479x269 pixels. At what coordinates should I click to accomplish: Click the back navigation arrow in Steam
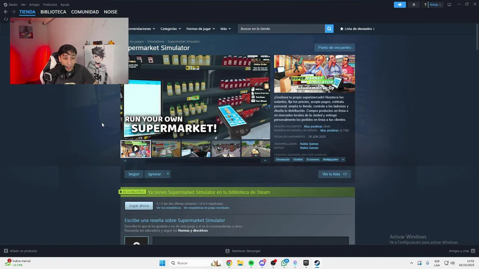coord(6,12)
